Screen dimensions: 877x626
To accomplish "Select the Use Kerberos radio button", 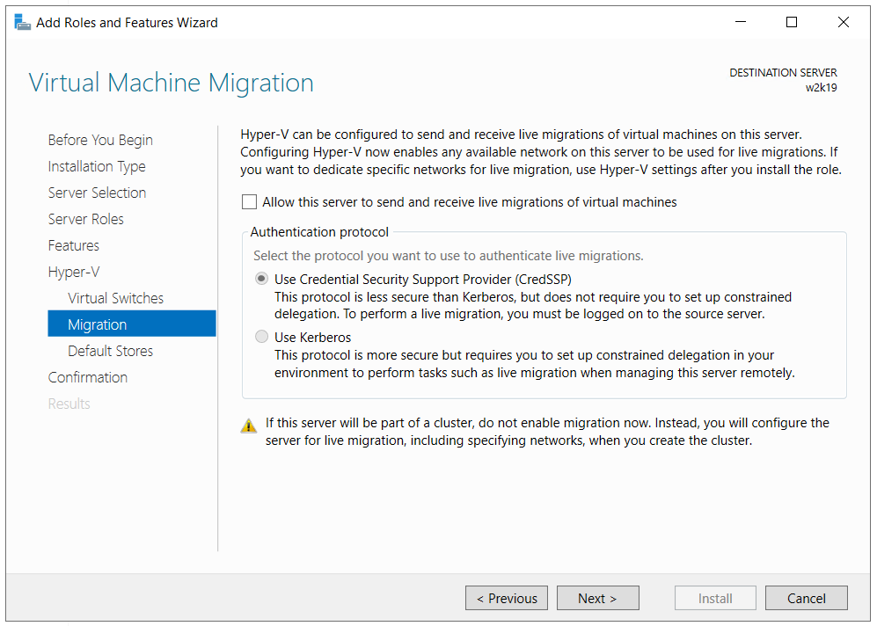I will point(261,337).
